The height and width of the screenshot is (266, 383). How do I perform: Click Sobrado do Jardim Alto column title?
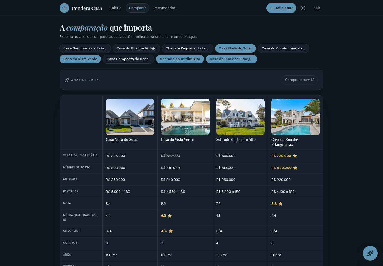236,140
